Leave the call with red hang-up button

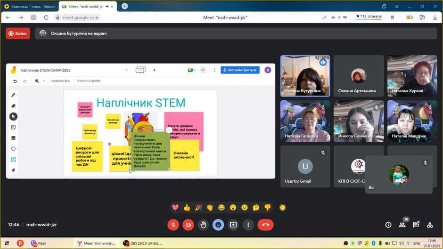(265, 225)
